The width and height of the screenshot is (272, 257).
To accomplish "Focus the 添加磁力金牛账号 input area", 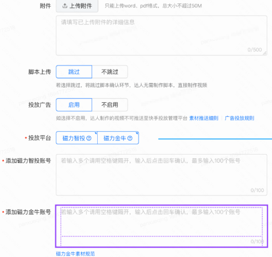I will pyautogui.click(x=162, y=226).
